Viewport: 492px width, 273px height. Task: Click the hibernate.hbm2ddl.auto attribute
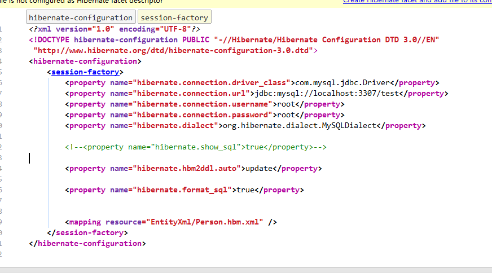coord(187,169)
